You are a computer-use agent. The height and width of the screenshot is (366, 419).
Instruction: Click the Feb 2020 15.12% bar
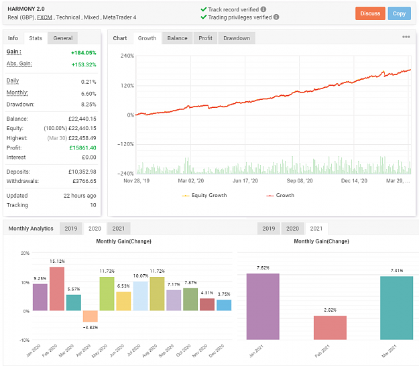pos(57,288)
